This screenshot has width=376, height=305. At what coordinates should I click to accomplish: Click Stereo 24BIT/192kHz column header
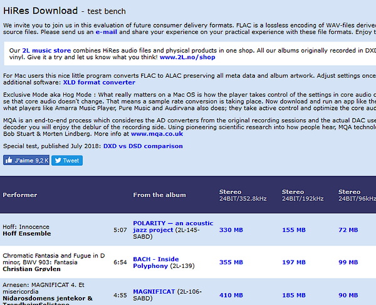point(303,195)
